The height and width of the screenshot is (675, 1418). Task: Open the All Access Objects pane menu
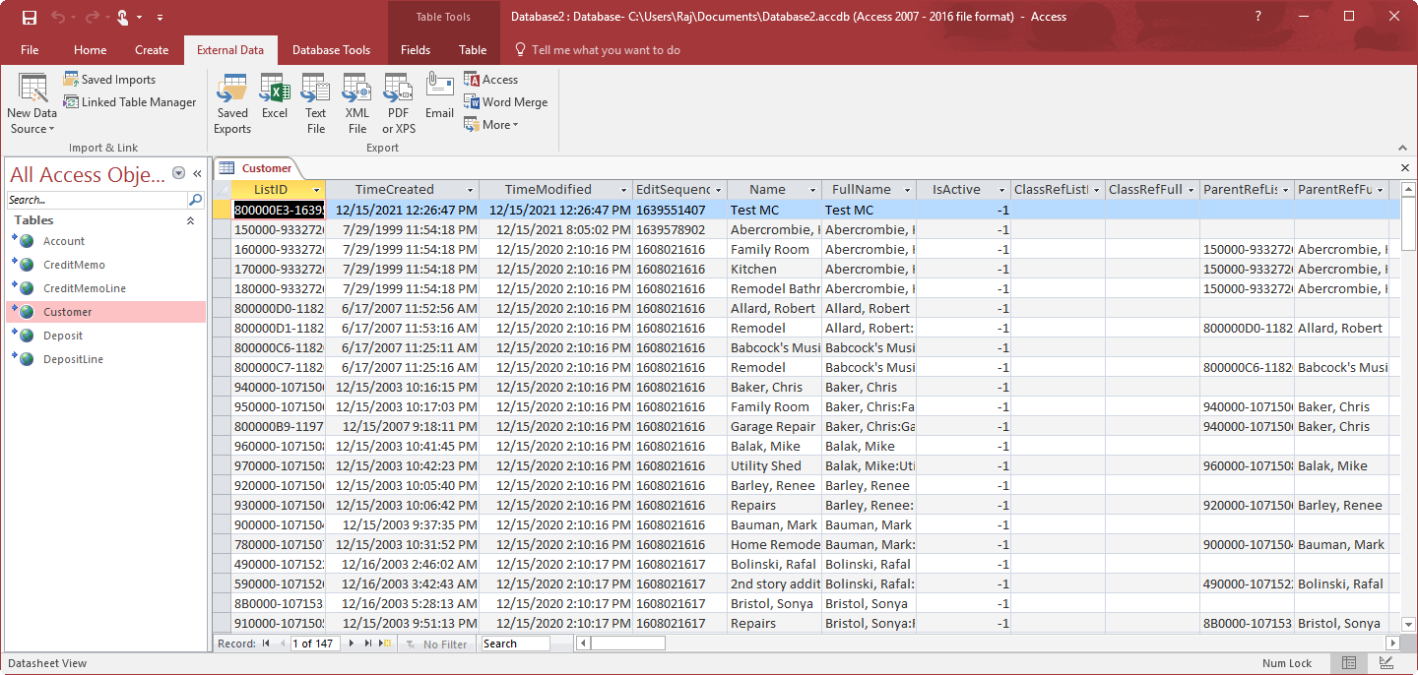point(179,173)
